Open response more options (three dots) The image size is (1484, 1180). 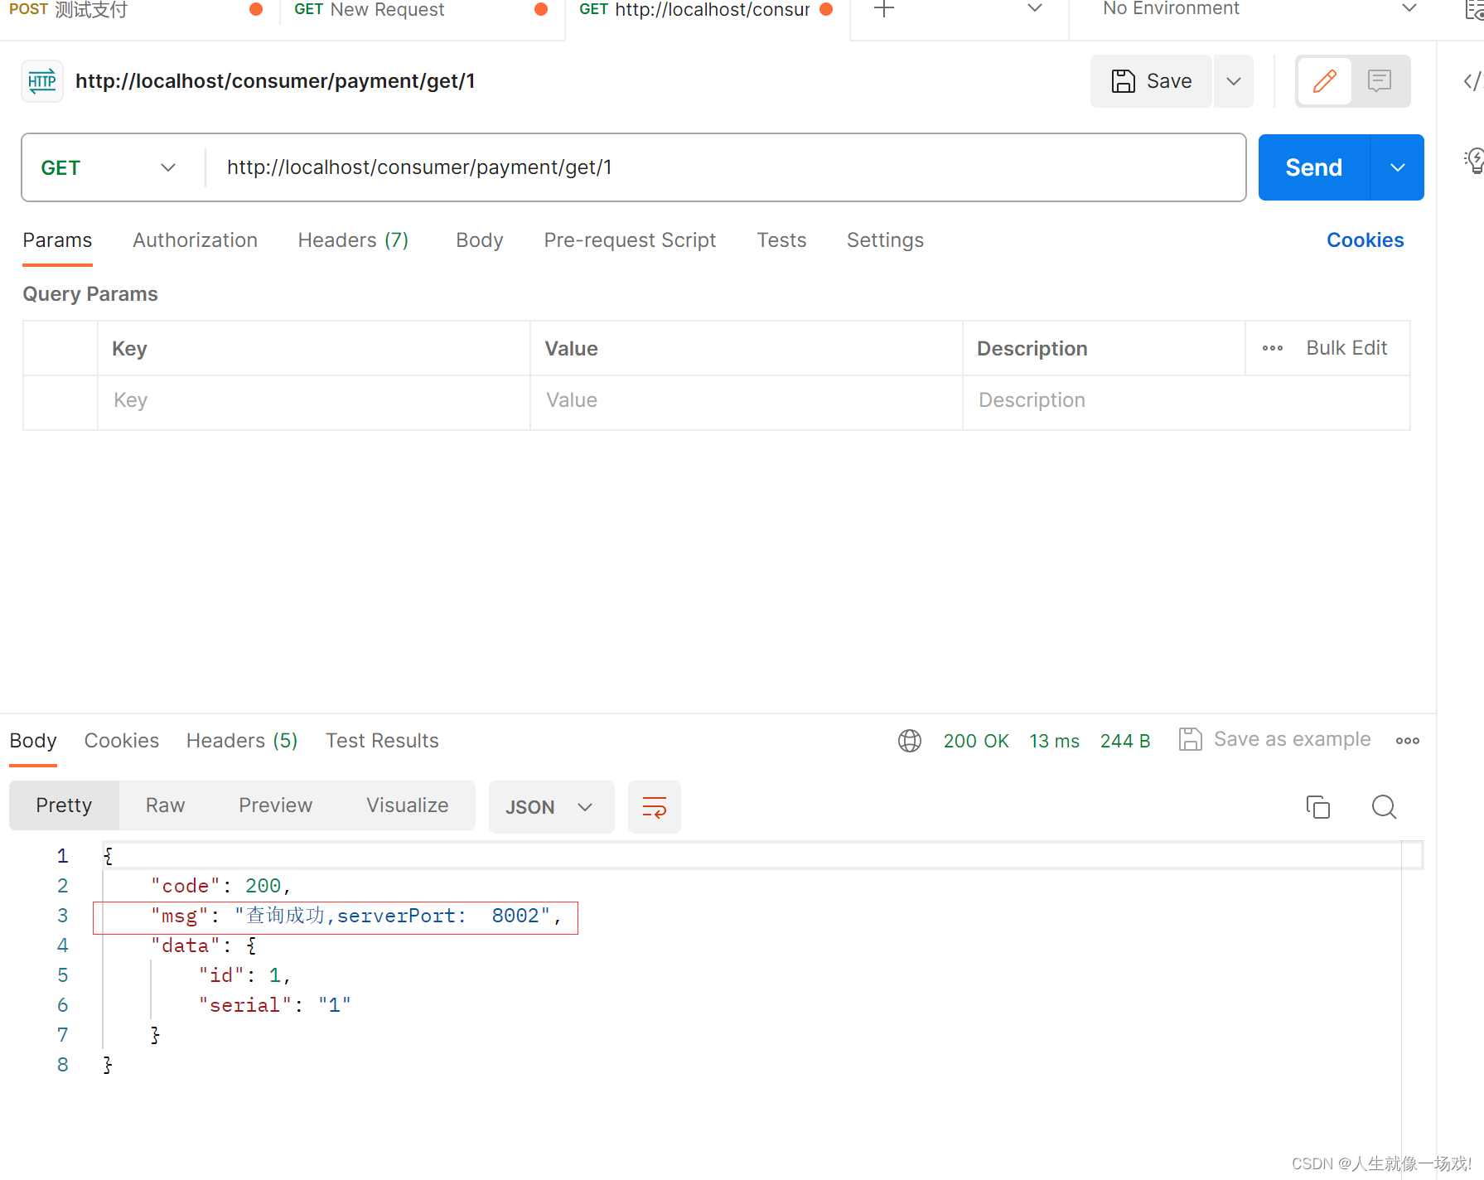pos(1408,741)
